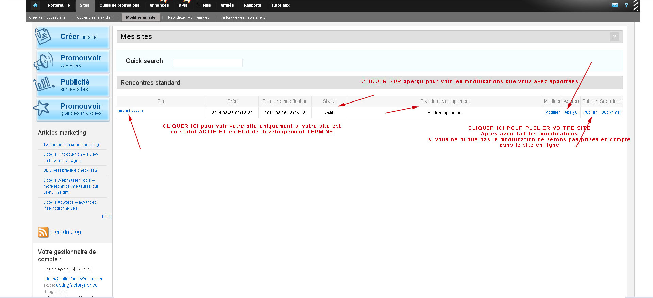Click the Francesco Nuzzolo manager name
This screenshot has width=653, height=298.
pos(67,269)
